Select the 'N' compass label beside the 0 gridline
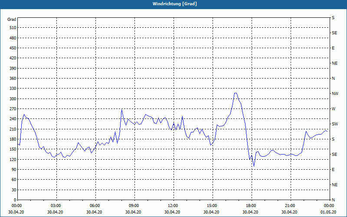347x217 pixels. pos(333,200)
